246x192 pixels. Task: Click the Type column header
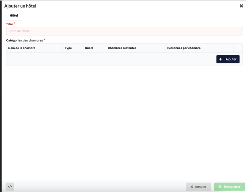pyautogui.click(x=68, y=48)
